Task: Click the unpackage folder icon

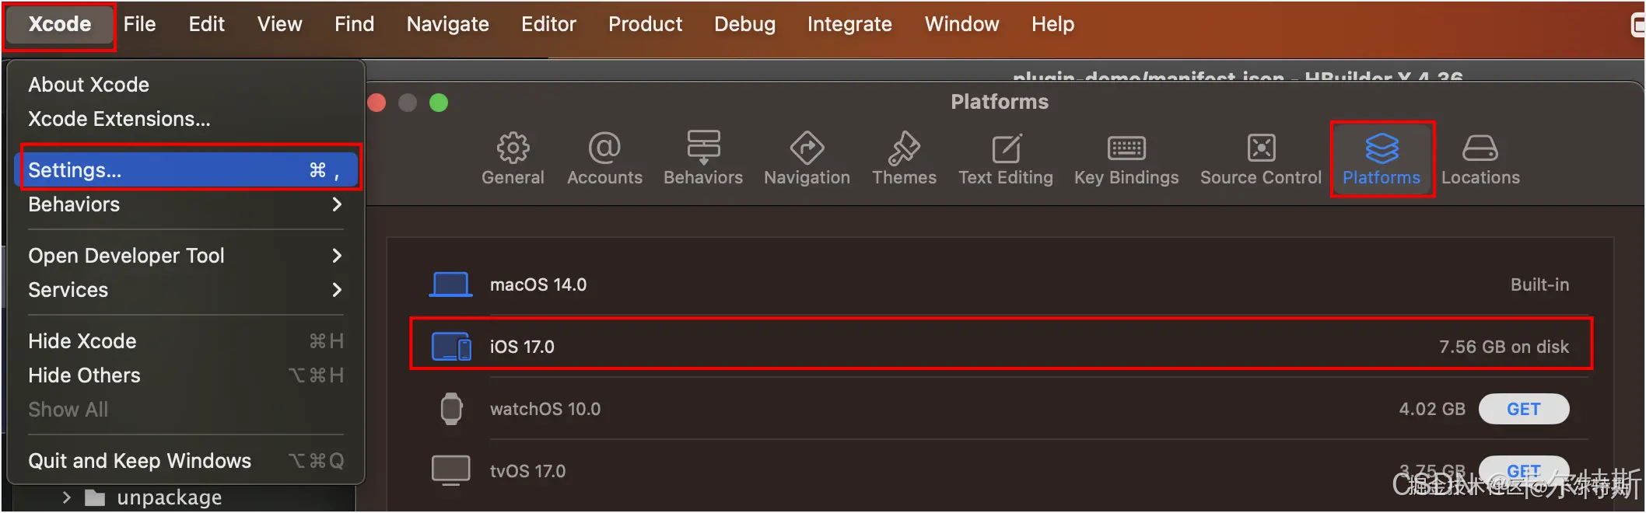Action: (x=95, y=497)
